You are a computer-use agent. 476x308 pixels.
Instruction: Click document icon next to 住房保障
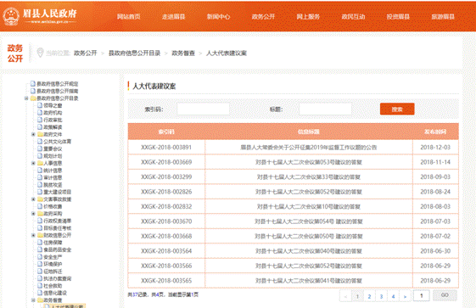pos(40,242)
